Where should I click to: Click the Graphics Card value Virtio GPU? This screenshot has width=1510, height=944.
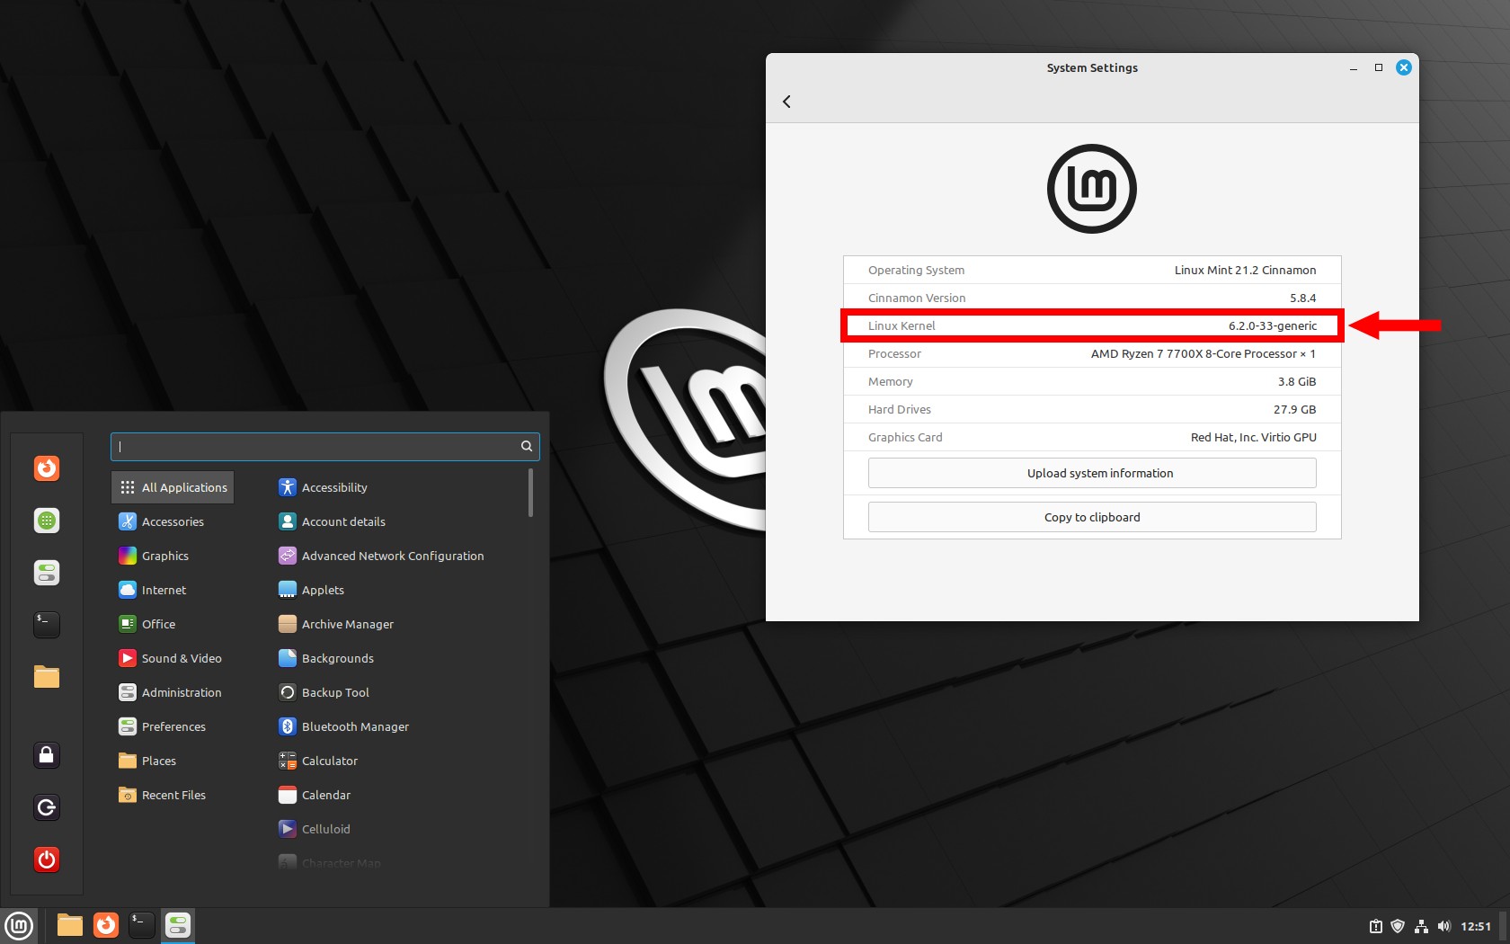click(x=1253, y=437)
